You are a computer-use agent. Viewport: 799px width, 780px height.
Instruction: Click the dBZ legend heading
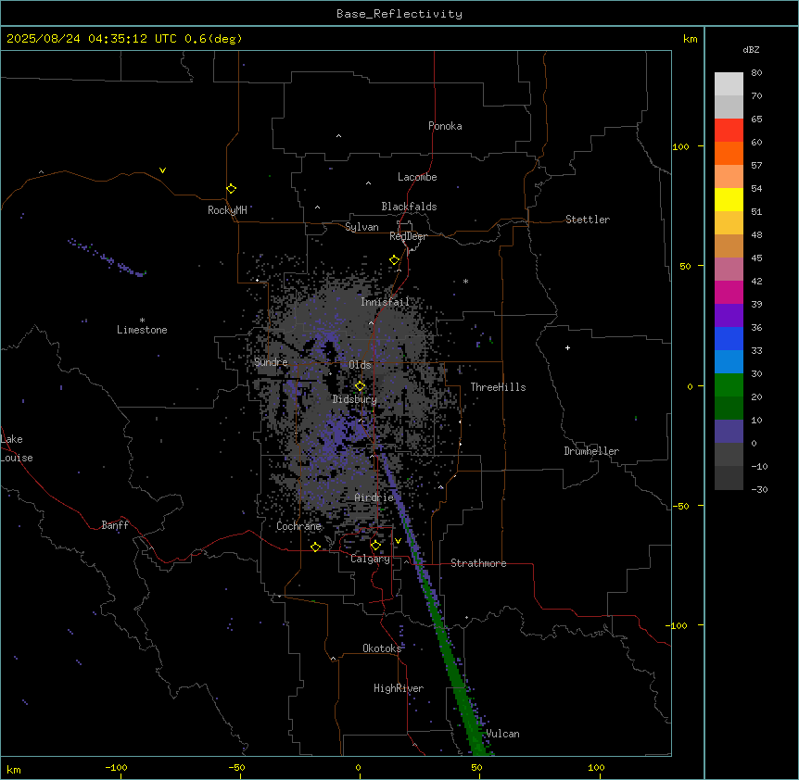pos(751,49)
